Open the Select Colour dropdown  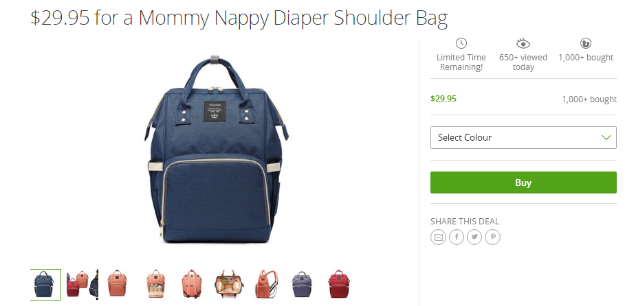523,138
